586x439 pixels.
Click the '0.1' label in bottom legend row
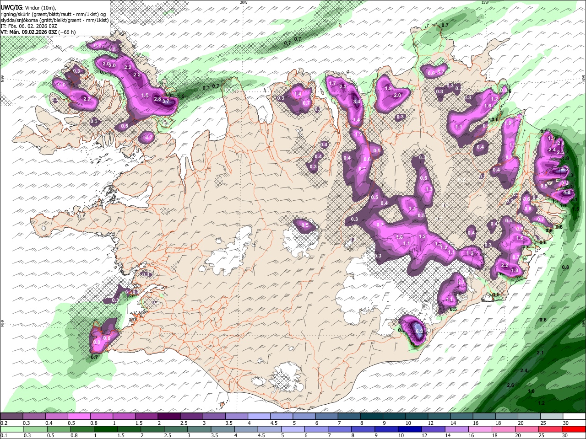pos(4,435)
